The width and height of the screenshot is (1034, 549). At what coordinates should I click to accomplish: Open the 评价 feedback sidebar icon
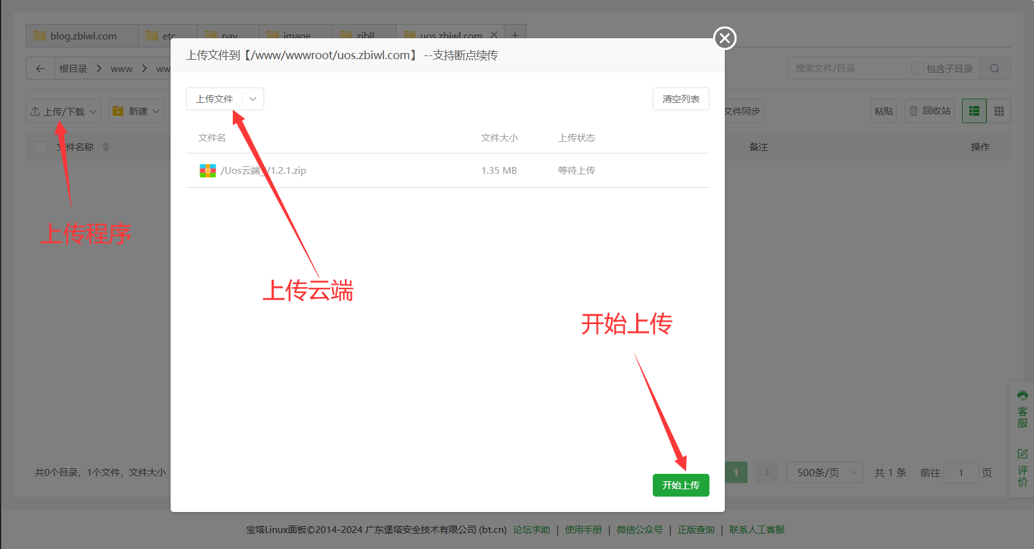point(1022,468)
